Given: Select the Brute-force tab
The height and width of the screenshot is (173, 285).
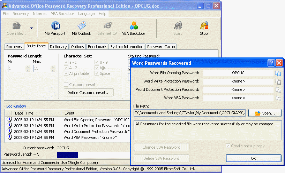Looking at the screenshot, I should click(36, 46).
